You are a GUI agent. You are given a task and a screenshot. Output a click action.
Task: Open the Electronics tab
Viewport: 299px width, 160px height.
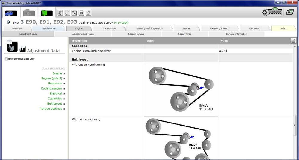tap(255, 28)
